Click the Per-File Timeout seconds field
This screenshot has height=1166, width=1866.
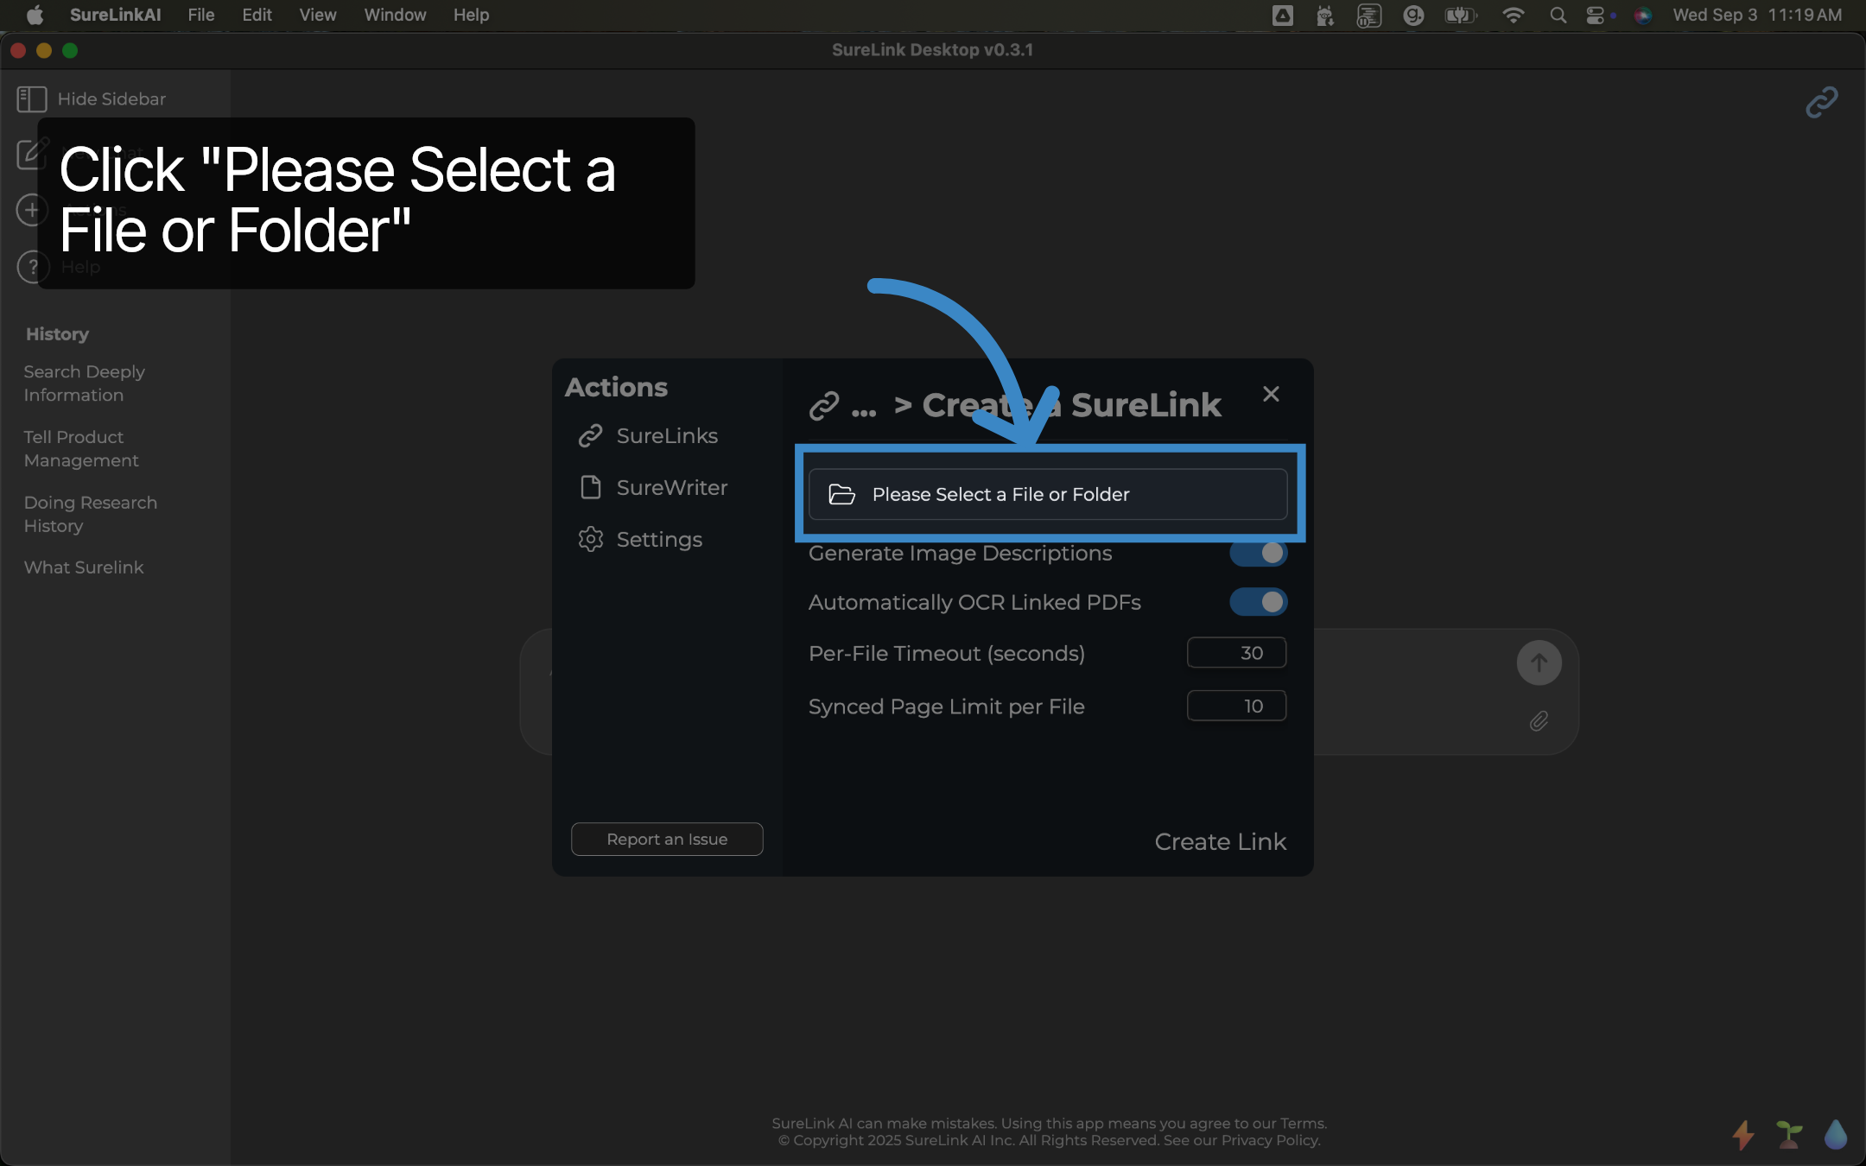[1237, 653]
